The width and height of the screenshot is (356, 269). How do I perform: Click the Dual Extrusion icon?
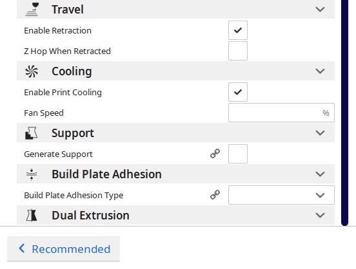32,216
